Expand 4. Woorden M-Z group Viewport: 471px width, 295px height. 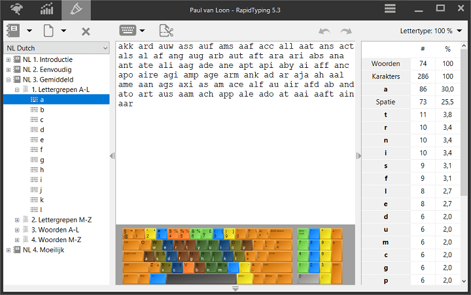pyautogui.click(x=17, y=240)
